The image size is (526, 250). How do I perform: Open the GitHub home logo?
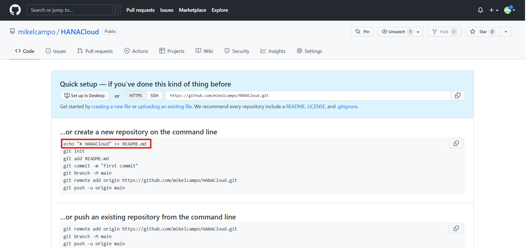point(15,10)
